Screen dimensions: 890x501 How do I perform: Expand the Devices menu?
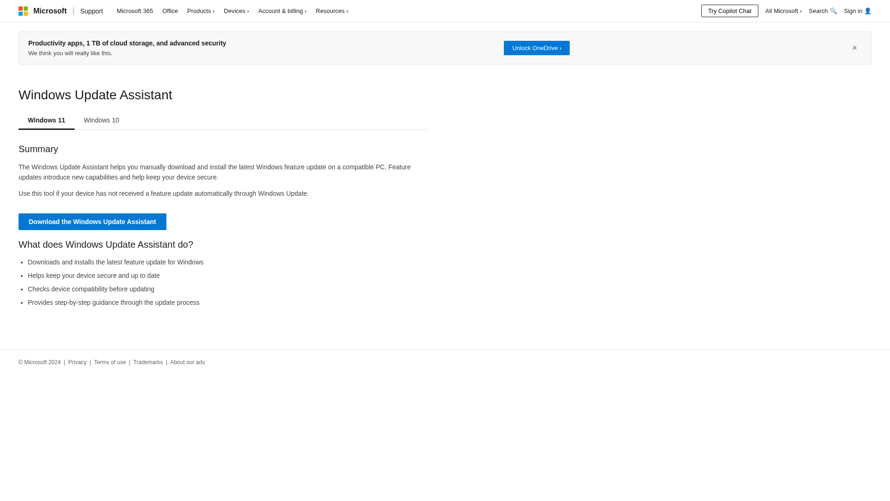point(236,11)
